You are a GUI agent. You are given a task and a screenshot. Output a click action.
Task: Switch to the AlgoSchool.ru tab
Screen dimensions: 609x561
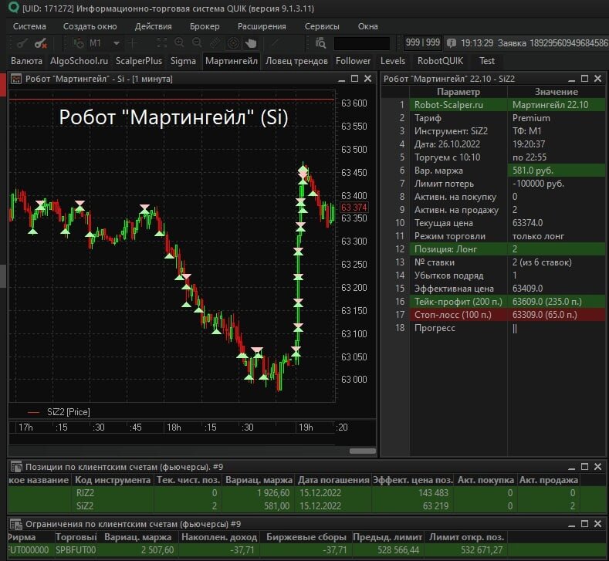click(79, 61)
